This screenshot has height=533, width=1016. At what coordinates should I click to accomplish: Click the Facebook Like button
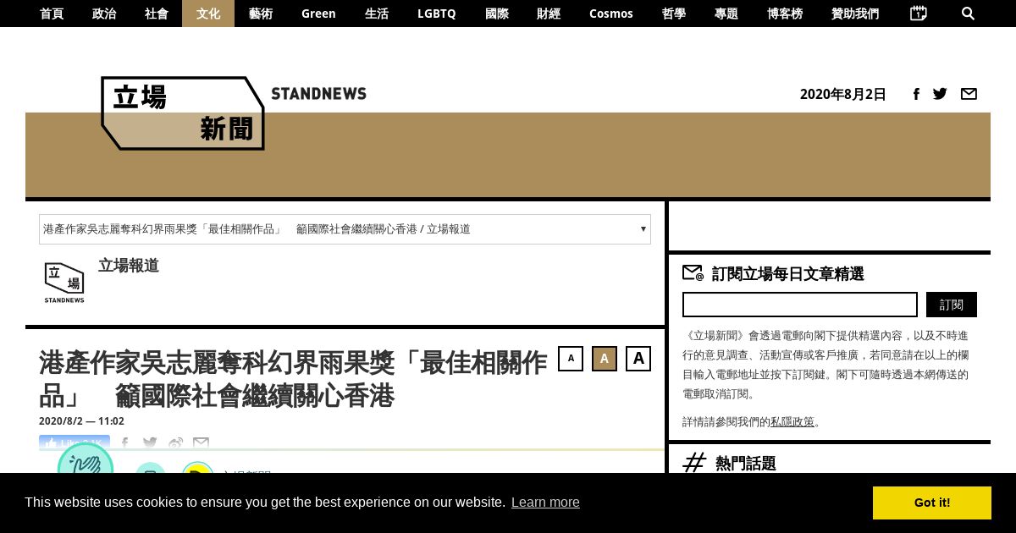click(75, 442)
